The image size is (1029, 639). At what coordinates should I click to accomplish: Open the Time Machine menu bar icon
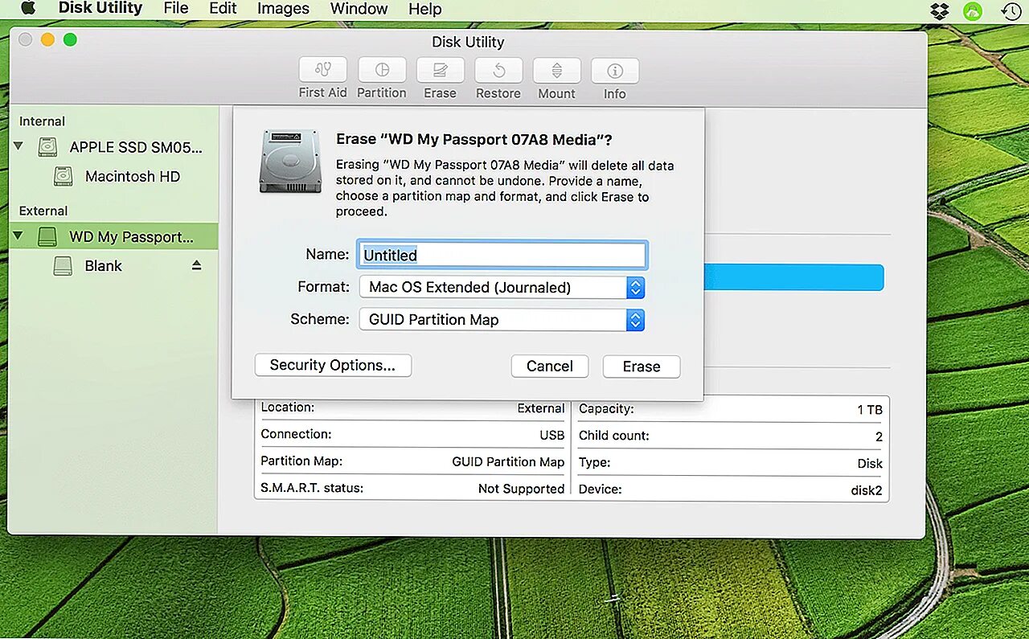click(1011, 10)
